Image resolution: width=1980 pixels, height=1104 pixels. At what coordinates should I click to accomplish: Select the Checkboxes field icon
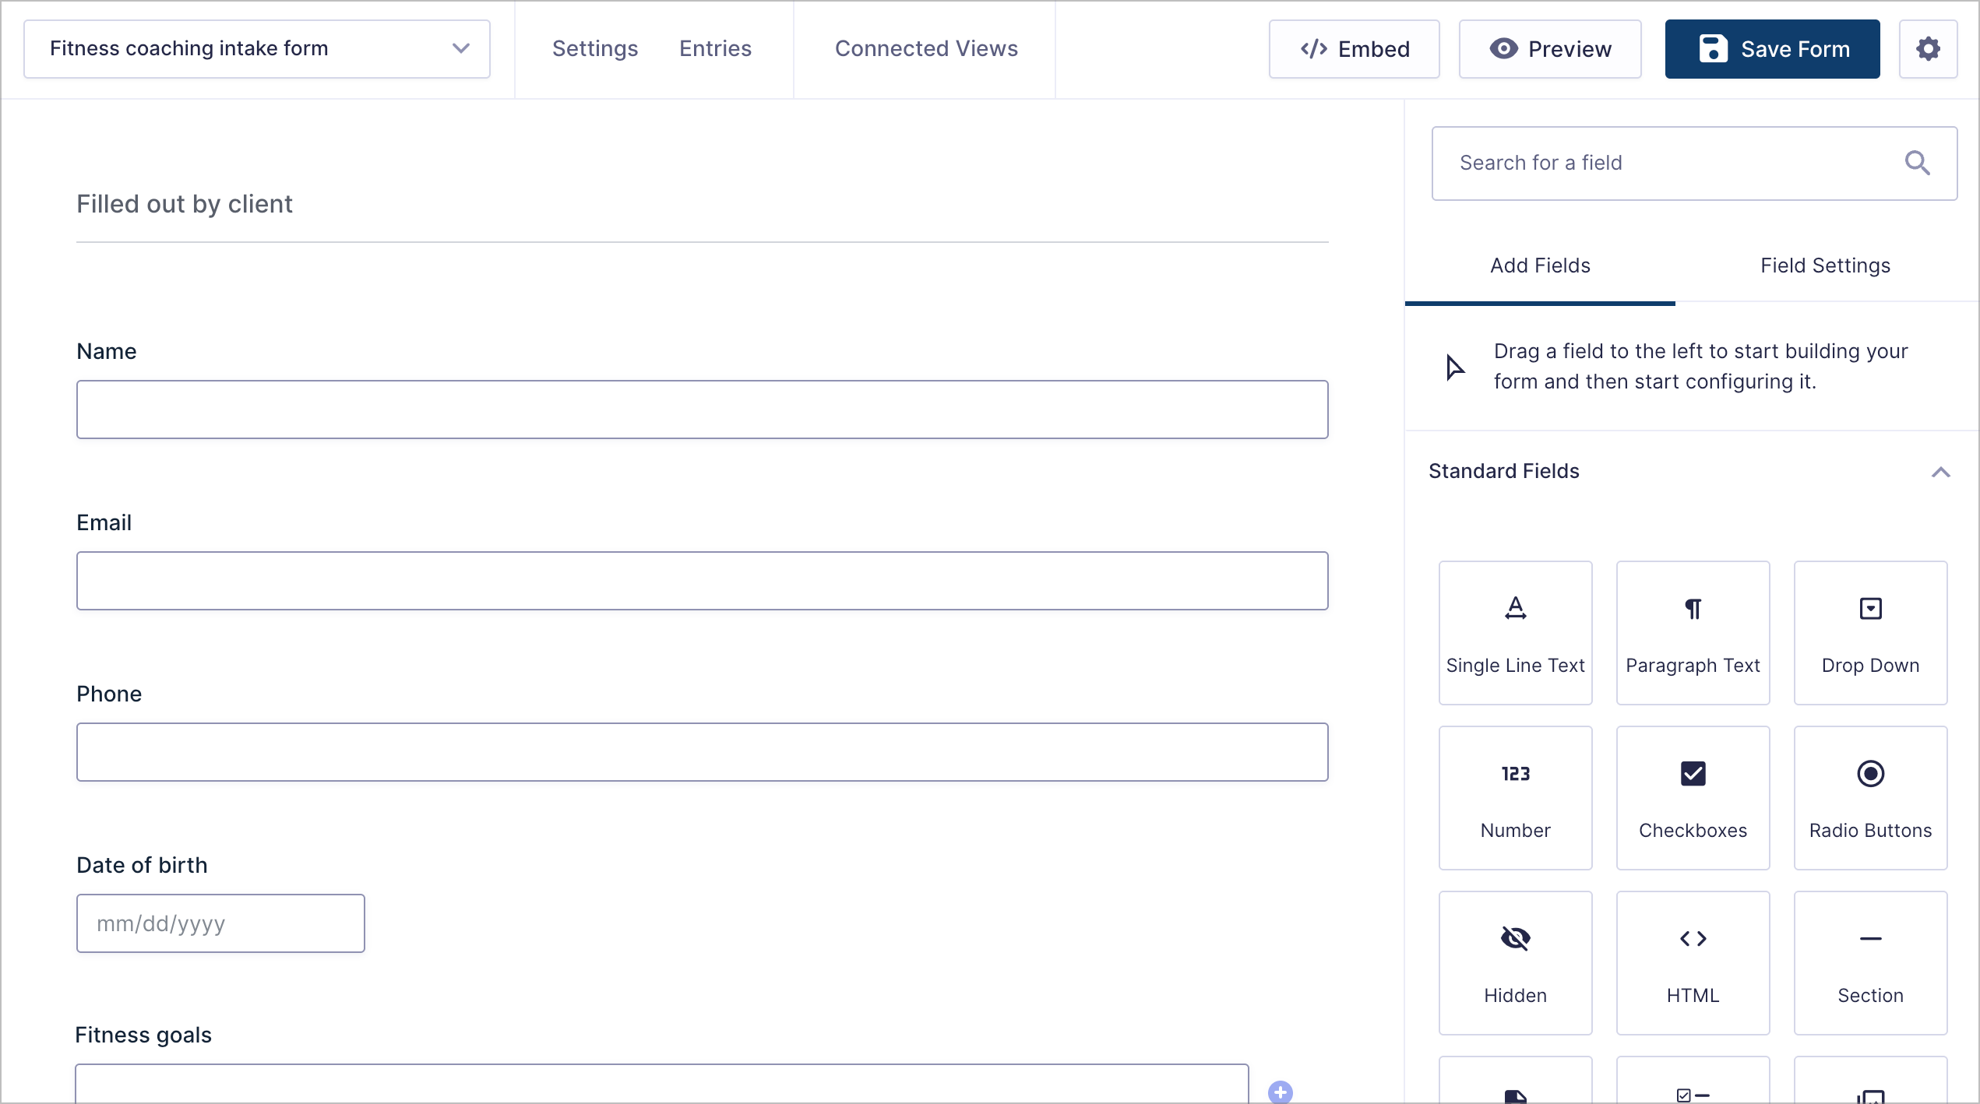tap(1693, 798)
